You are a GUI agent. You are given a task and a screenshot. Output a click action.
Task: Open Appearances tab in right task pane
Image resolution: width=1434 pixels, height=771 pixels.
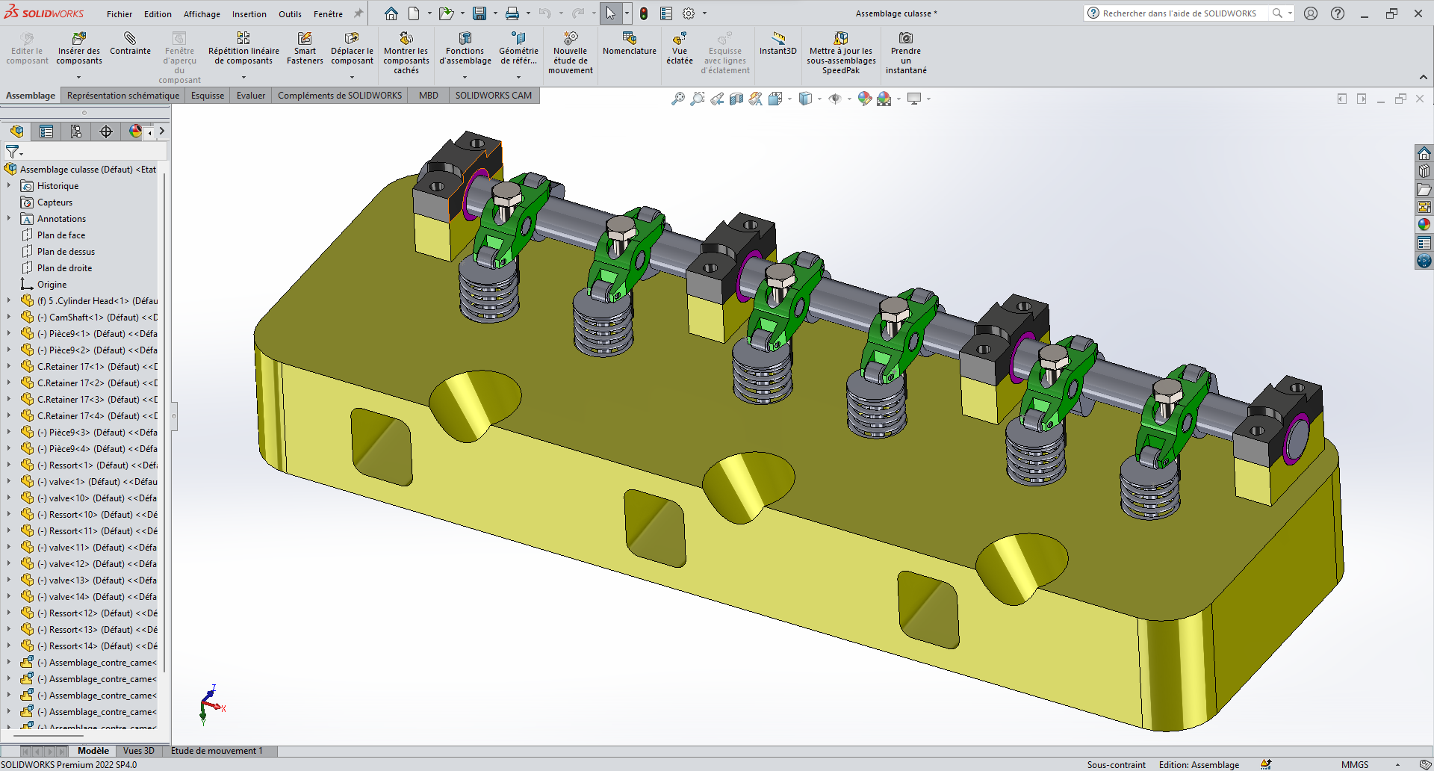pyautogui.click(x=1424, y=224)
